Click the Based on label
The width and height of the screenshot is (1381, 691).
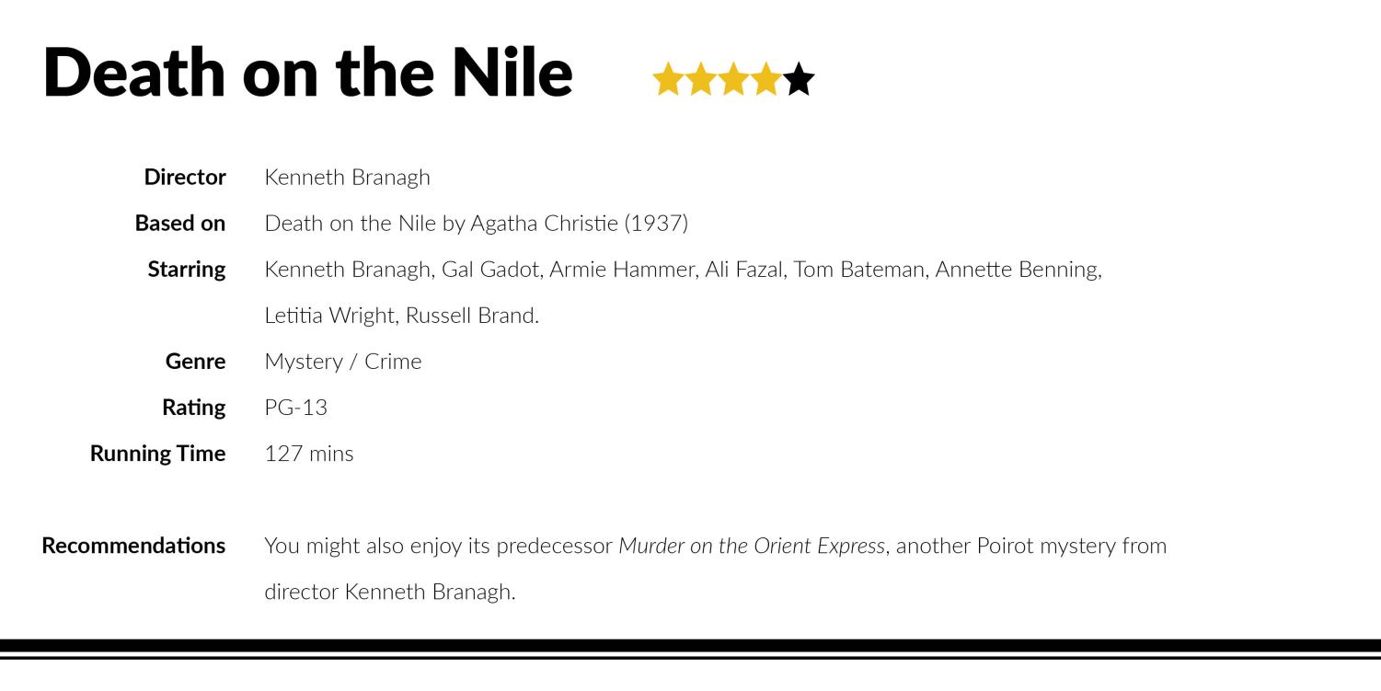[x=180, y=223]
